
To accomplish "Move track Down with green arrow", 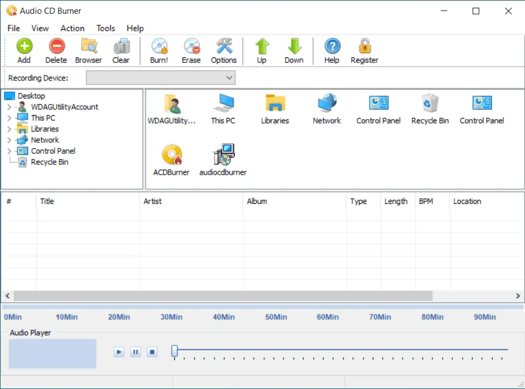I will coord(293,47).
